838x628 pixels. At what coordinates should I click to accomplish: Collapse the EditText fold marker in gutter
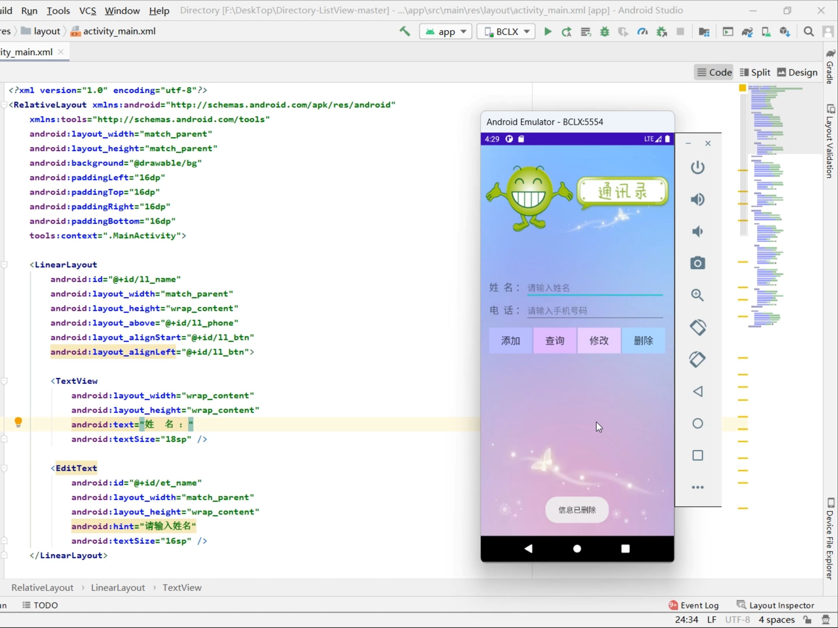click(4, 469)
